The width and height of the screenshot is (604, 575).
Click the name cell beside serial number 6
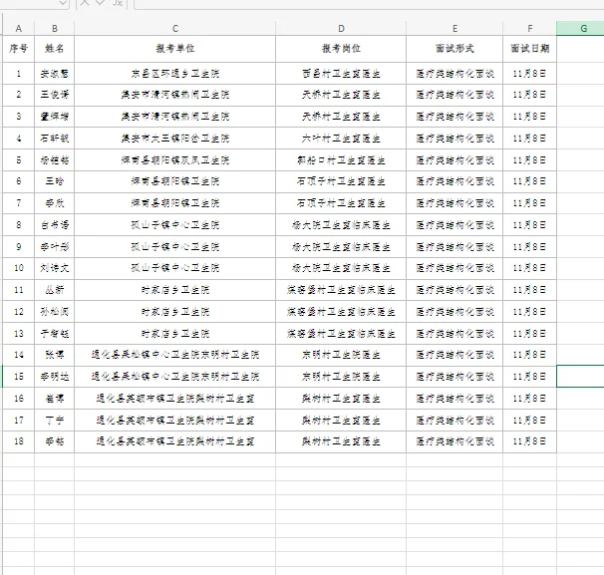[54, 181]
